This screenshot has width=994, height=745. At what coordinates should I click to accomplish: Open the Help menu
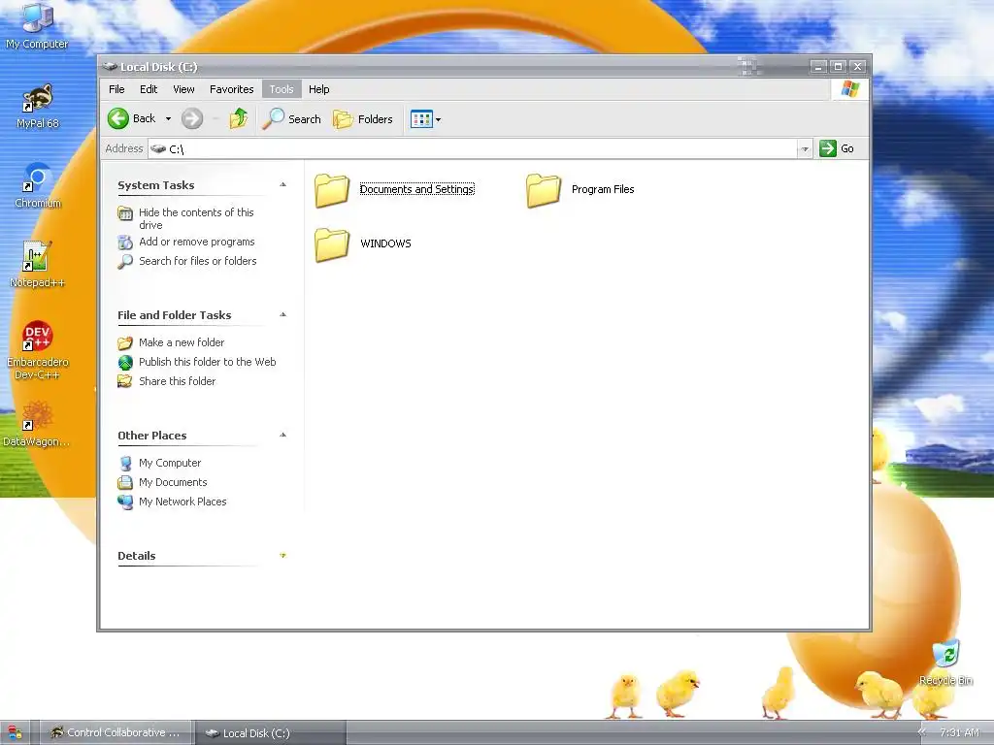point(318,89)
